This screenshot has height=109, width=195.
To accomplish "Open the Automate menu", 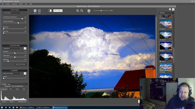I will (14, 4).
